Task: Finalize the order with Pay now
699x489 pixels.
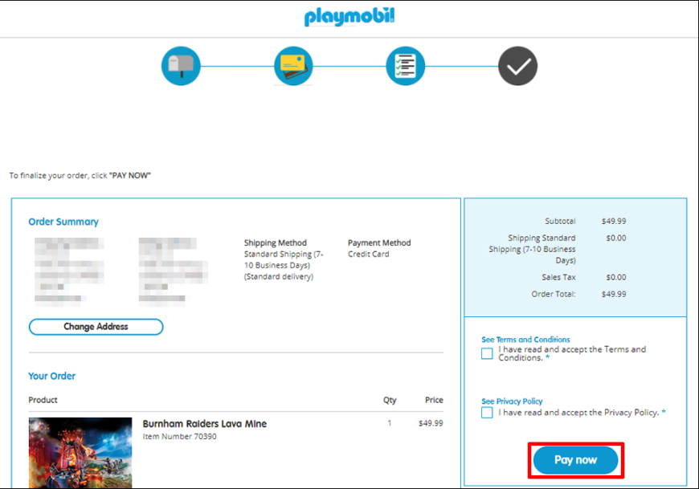Action: (x=575, y=460)
